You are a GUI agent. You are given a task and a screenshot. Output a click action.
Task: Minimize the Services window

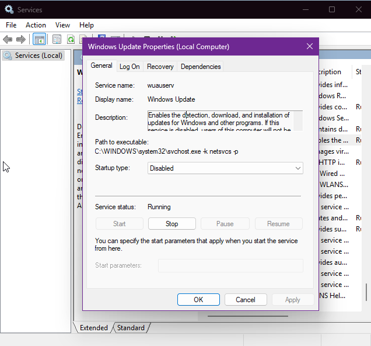306,9
